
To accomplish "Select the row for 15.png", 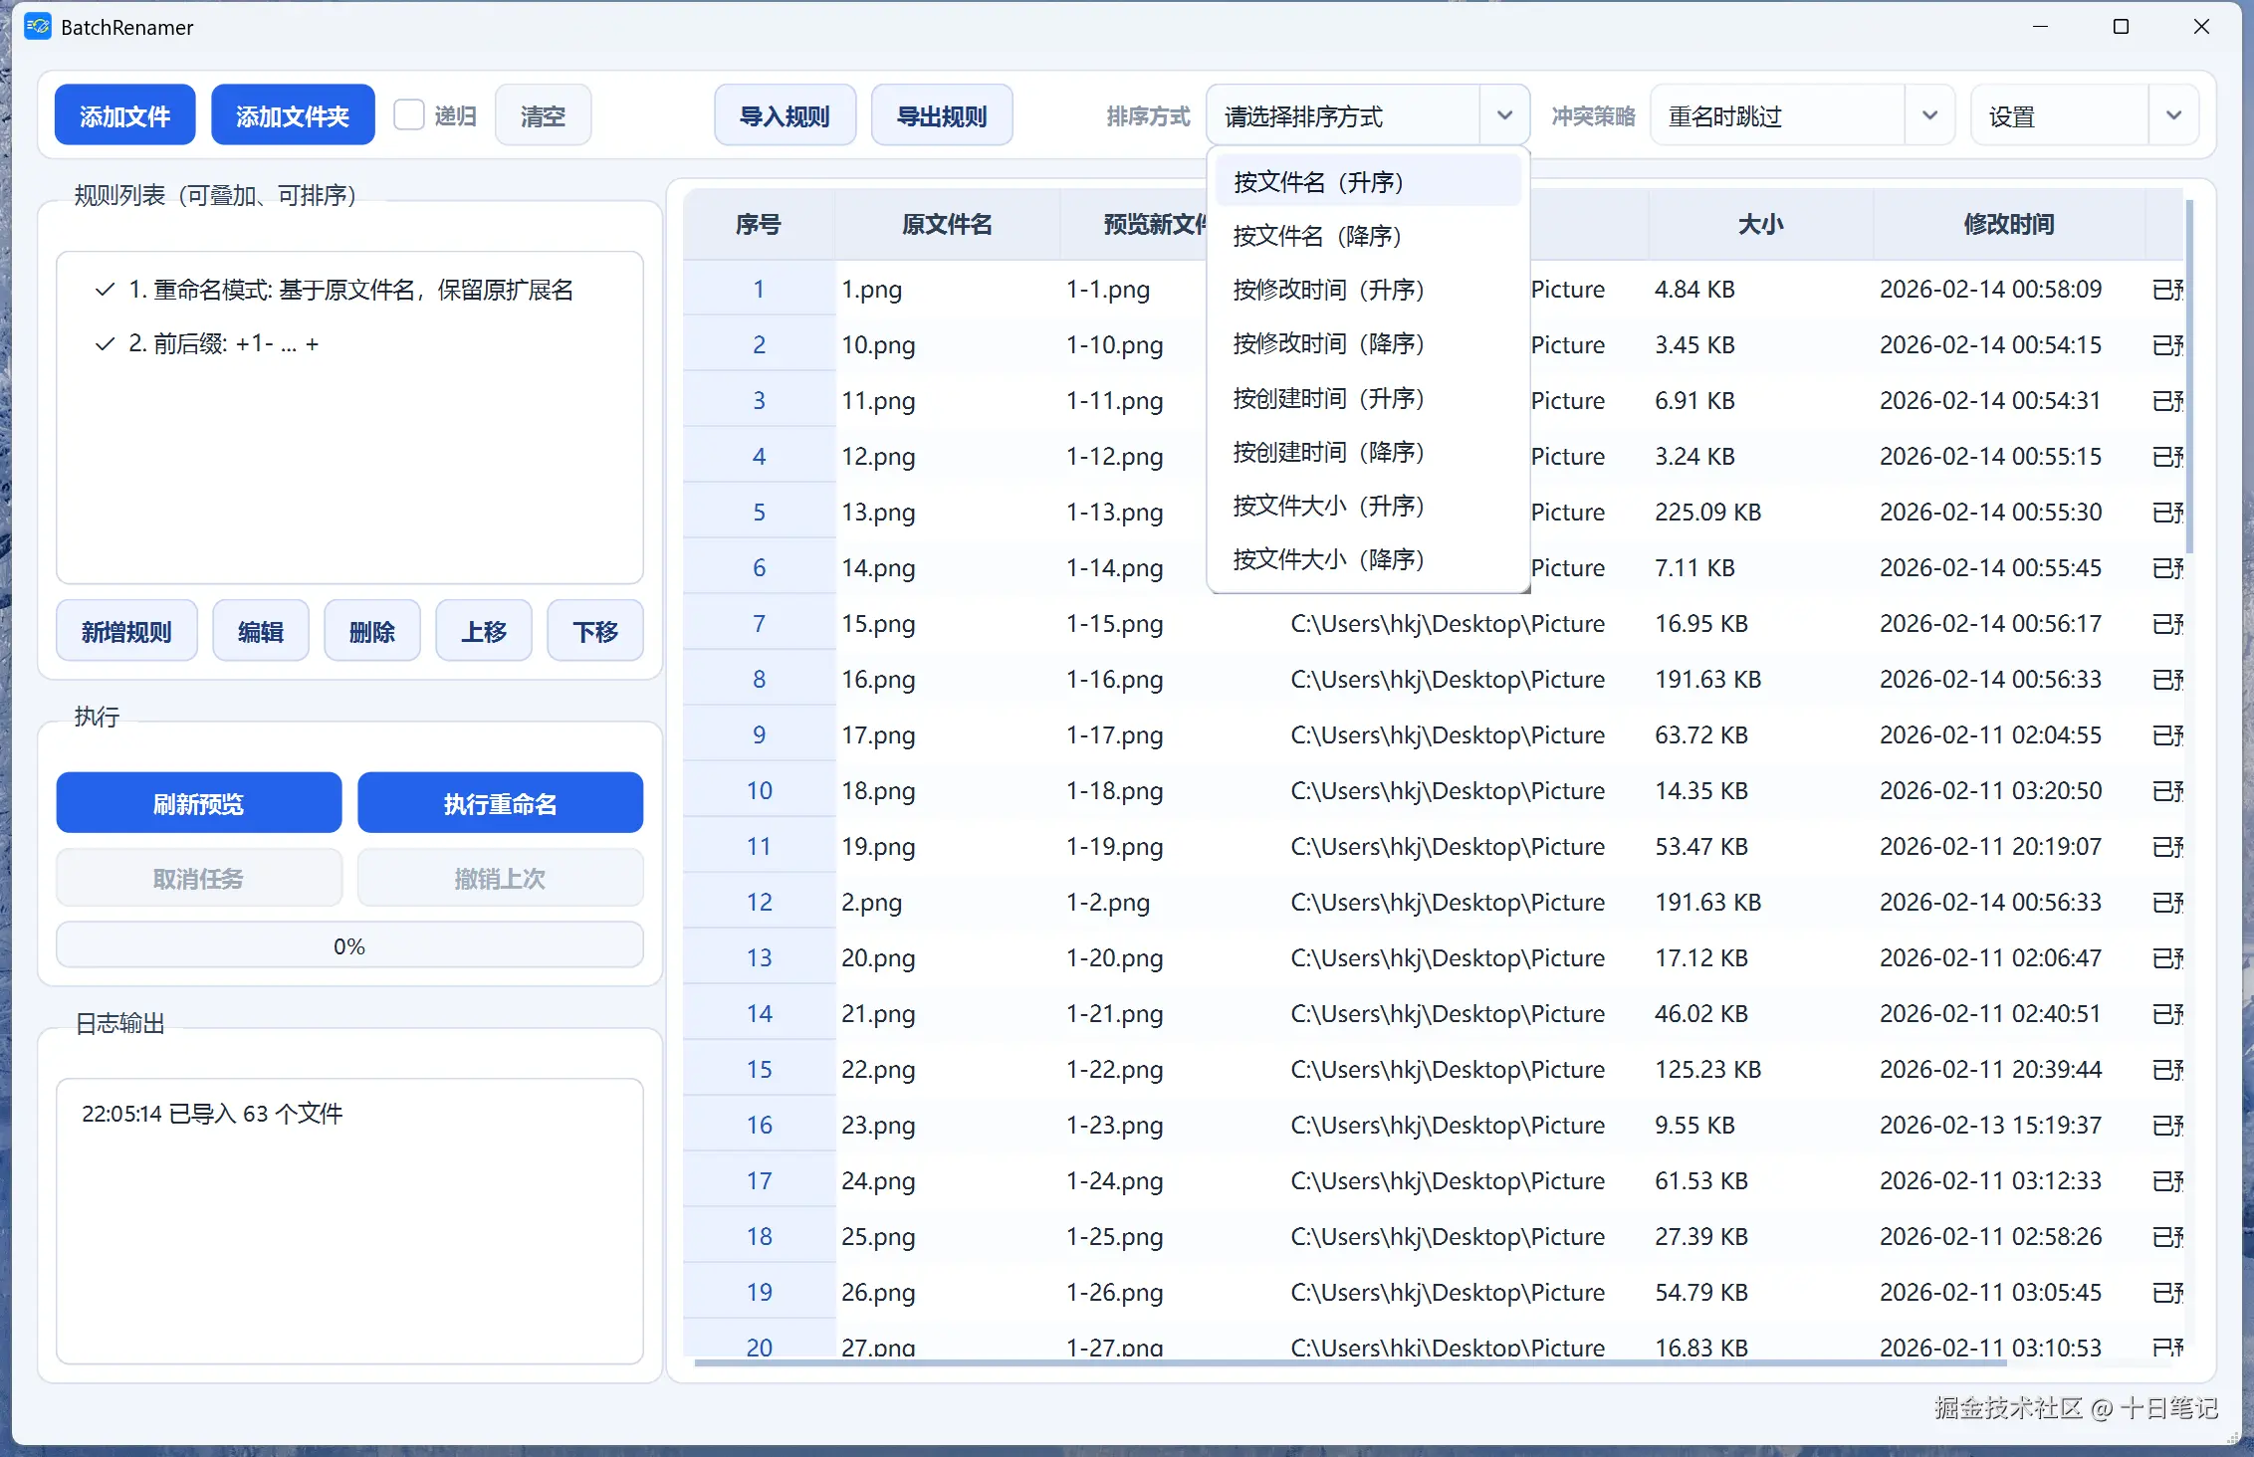I will [877, 624].
